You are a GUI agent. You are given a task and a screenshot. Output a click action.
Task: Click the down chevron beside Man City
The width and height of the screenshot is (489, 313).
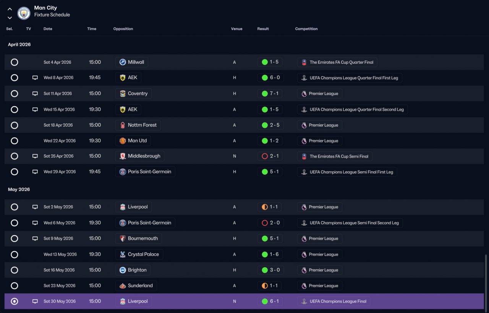[10, 18]
